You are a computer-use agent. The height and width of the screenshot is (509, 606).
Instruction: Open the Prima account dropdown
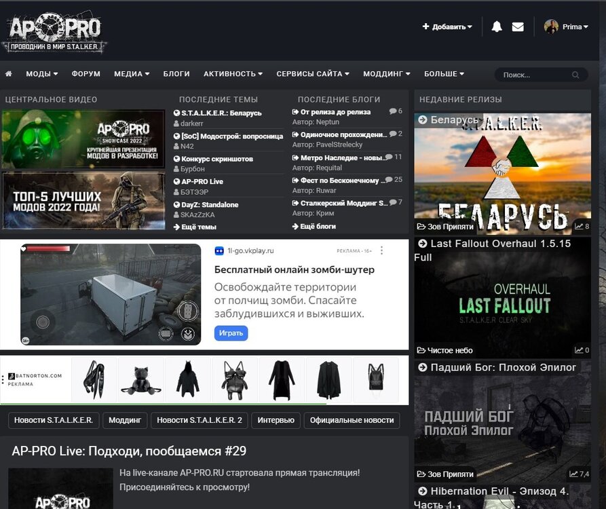point(575,26)
